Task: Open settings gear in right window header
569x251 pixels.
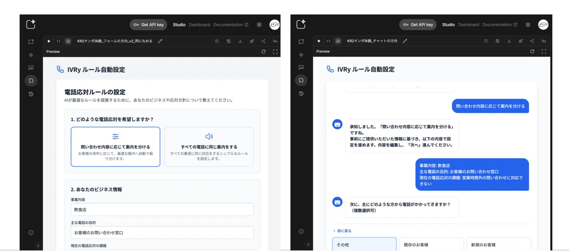Action: click(528, 25)
